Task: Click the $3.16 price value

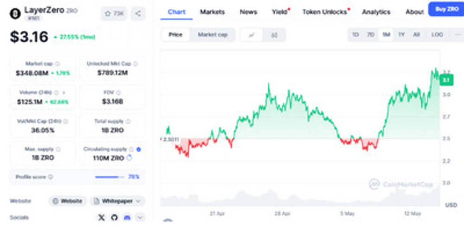Action: [x=29, y=37]
